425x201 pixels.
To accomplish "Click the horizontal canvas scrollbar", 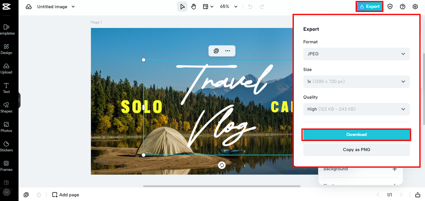I will click(222, 186).
